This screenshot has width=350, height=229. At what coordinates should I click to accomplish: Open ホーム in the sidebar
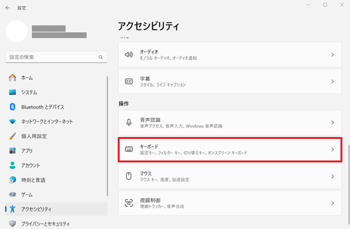point(56,77)
